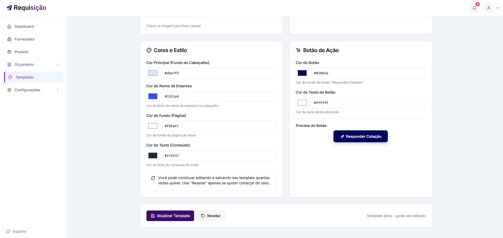Open the user account dropdown arrow

click(498, 8)
